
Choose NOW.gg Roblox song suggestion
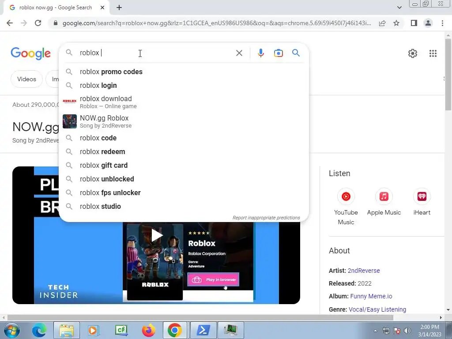[184, 121]
